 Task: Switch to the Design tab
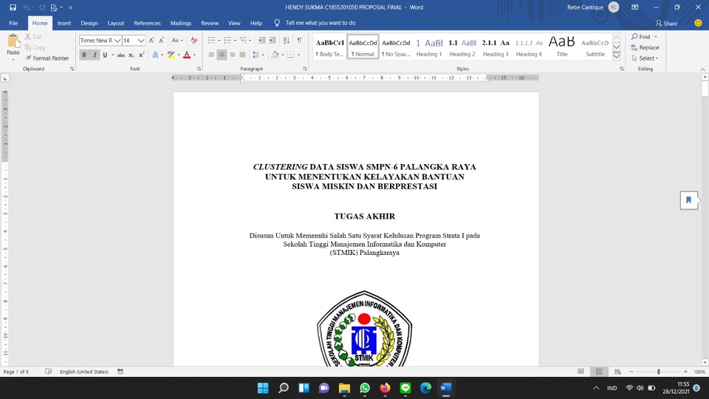89,23
